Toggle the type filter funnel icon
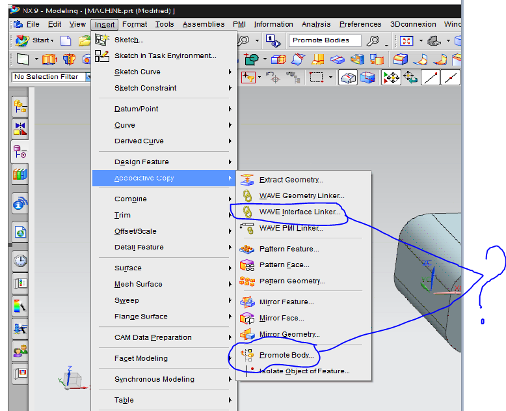The width and height of the screenshot is (506, 411). point(248,78)
